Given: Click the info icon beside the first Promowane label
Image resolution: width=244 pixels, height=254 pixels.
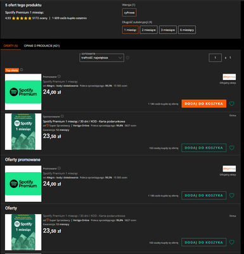Looking at the screenshot, I should (x=59, y=76).
